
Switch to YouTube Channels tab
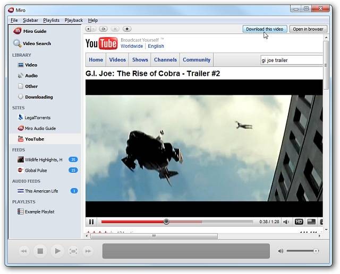(165, 60)
